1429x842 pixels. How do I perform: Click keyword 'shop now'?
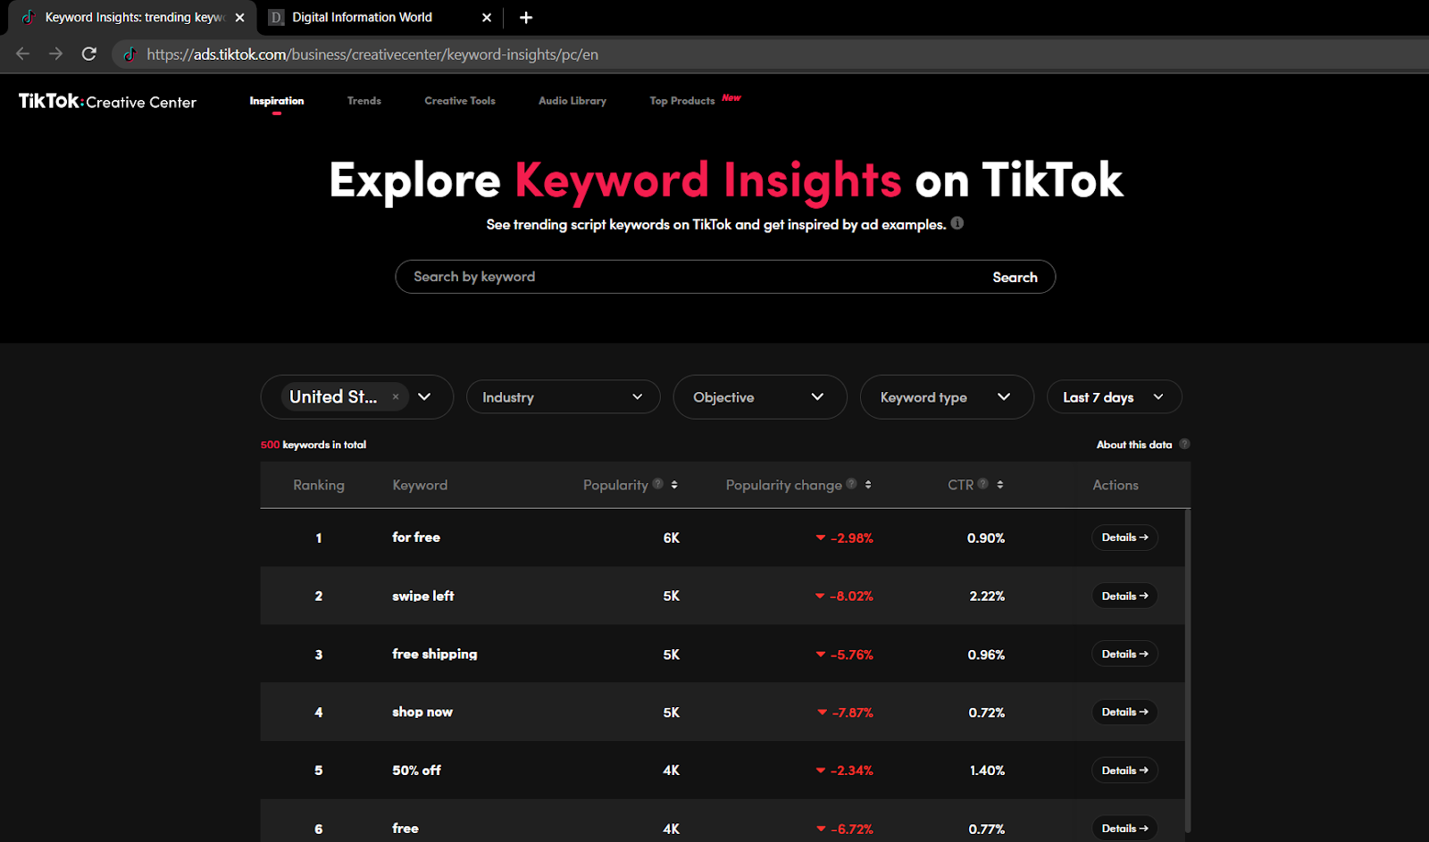[422, 712]
